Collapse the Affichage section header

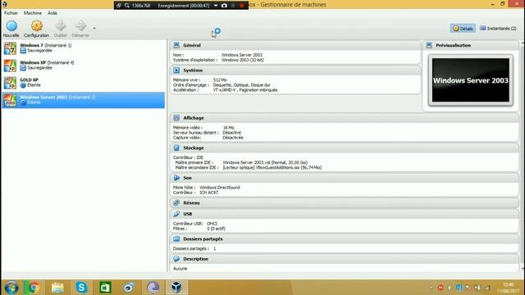click(345, 118)
